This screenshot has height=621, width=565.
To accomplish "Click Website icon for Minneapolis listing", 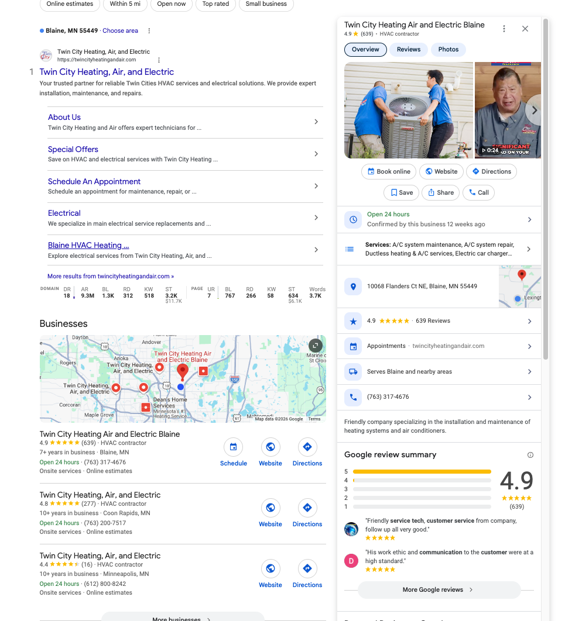I will [270, 569].
